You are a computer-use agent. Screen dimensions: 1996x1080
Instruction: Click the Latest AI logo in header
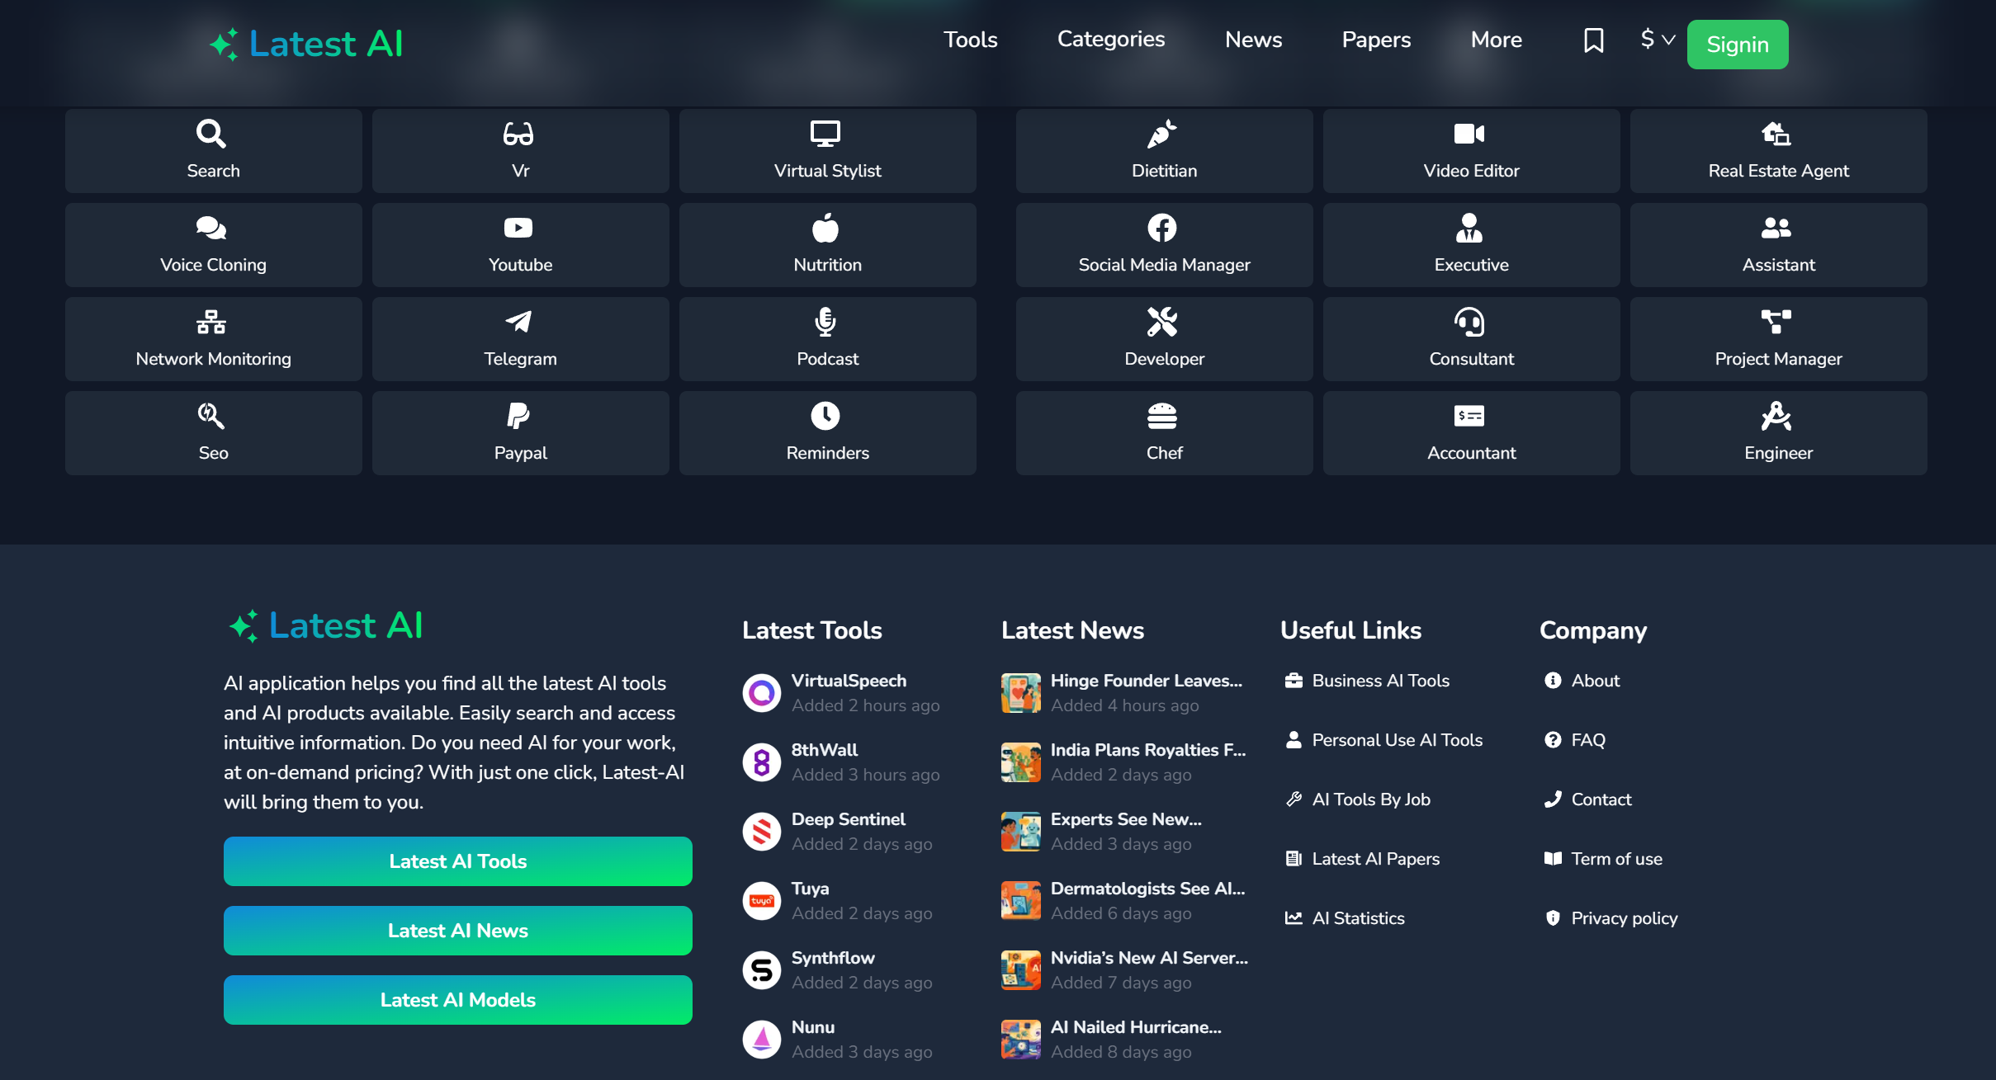tap(306, 44)
